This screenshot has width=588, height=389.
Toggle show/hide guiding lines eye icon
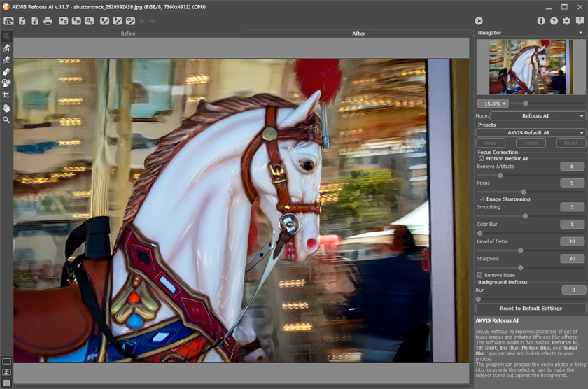pos(130,21)
